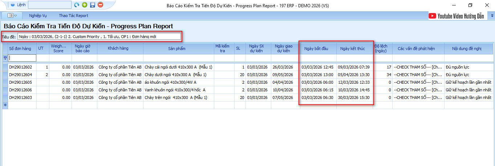Click the Số đơn hàng filter cell
Image resolution: width=495 pixels, height=166 pixels.
click(x=22, y=58)
